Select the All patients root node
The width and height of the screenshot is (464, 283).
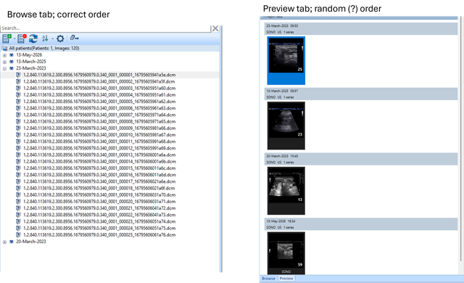(x=43, y=48)
